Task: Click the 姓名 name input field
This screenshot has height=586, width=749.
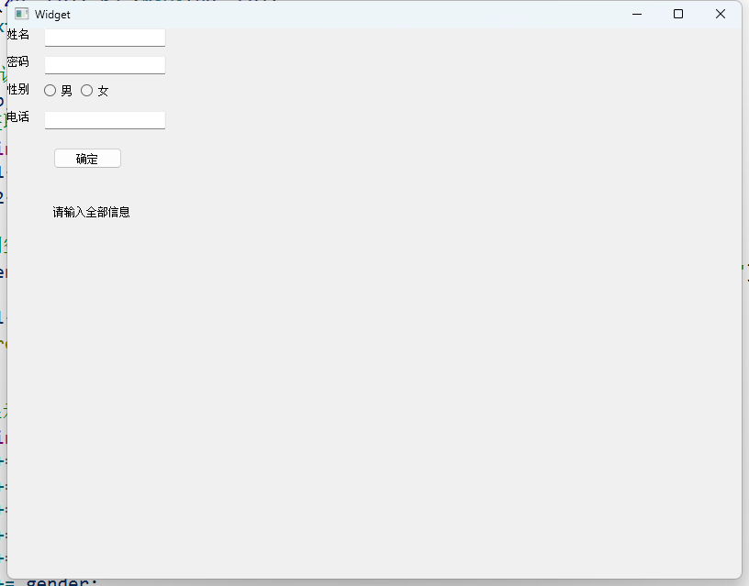Action: 105,38
